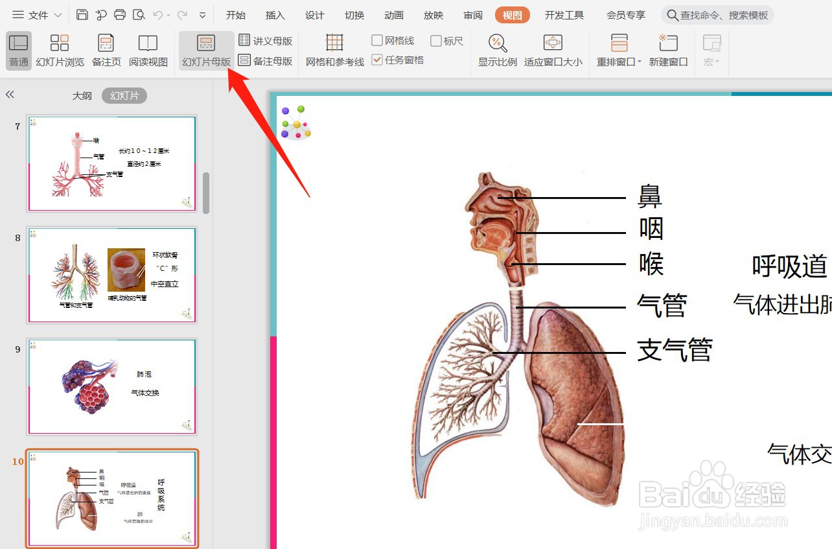Open the 幻灯片母版 slide master editor
Screen dimensions: 832x549
206,51
